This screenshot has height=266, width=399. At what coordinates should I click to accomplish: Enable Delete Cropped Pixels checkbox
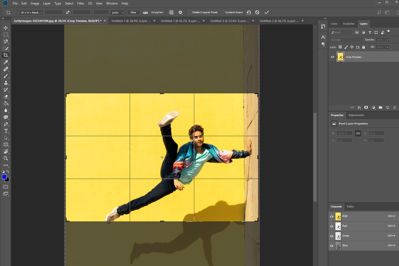190,12
